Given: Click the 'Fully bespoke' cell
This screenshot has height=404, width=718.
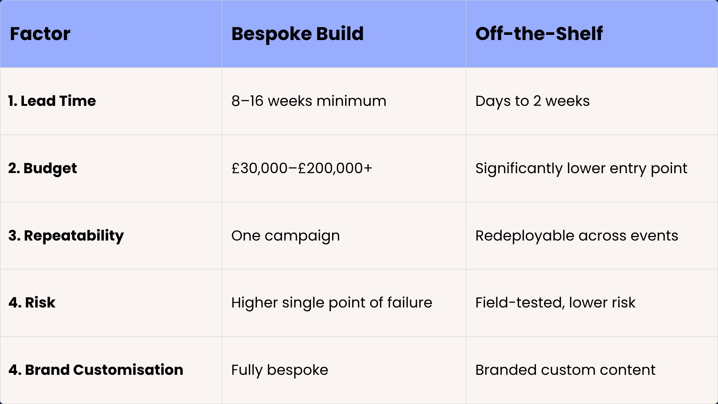Looking at the screenshot, I should [279, 370].
